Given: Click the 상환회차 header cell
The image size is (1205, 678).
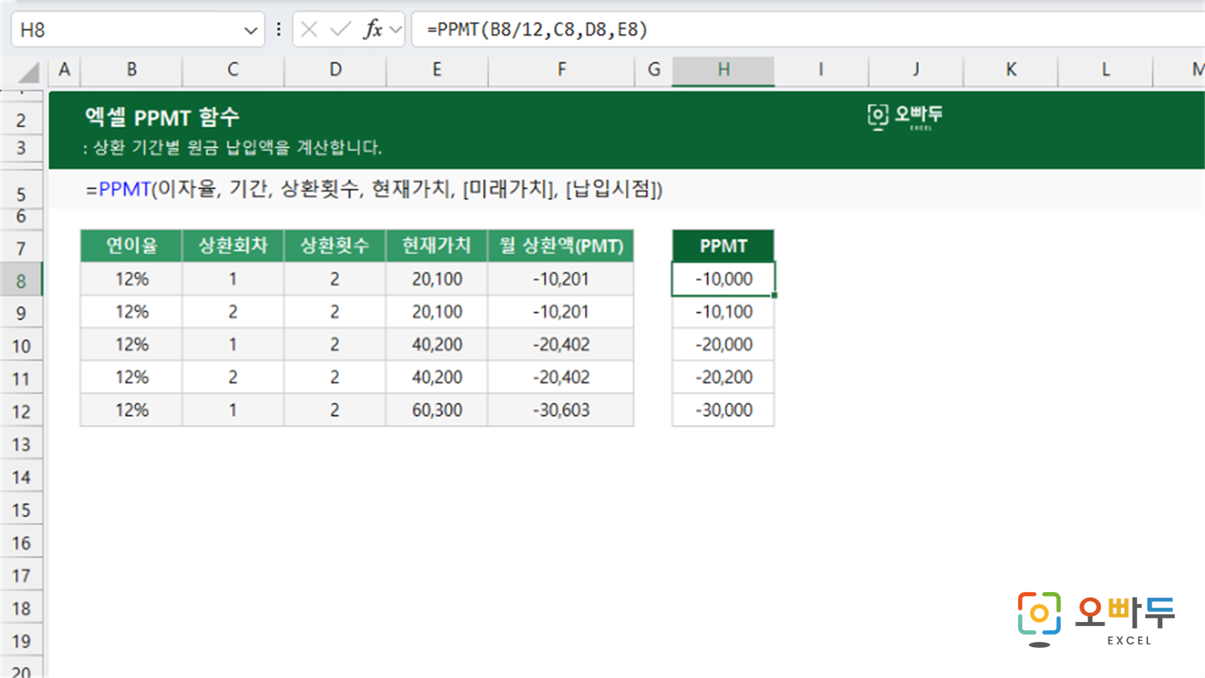Looking at the screenshot, I should (233, 245).
